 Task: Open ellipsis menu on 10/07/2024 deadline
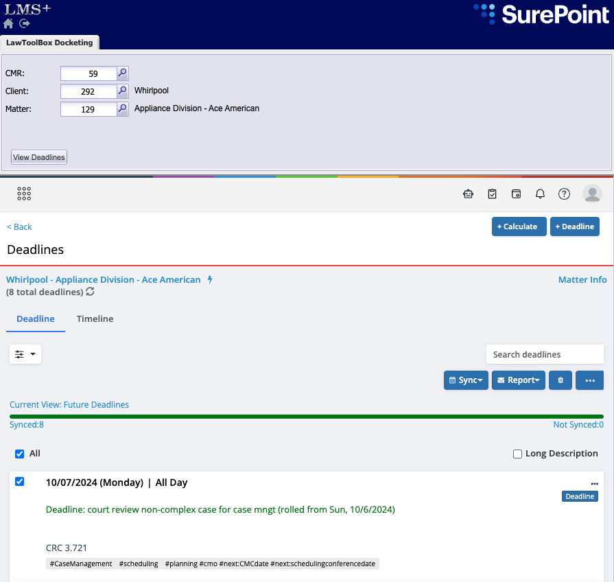(x=594, y=484)
